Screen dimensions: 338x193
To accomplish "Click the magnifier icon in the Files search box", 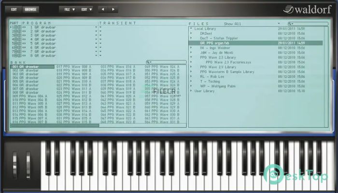I will point(290,24).
